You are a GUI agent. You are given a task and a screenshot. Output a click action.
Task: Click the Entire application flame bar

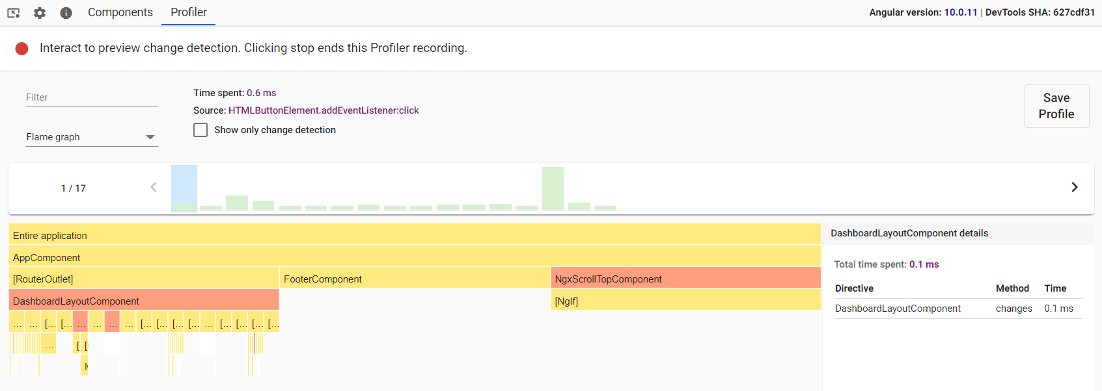414,235
